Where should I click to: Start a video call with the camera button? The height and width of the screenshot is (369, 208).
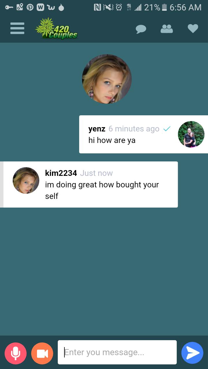(42, 353)
